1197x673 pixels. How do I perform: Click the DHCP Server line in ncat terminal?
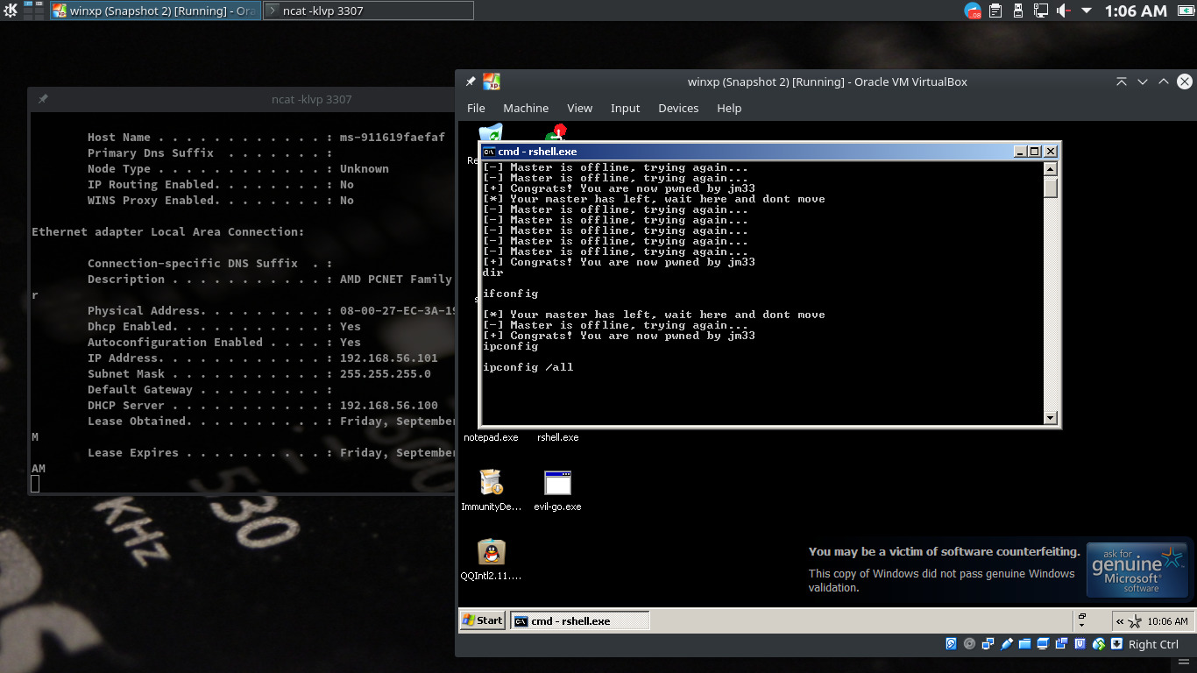[x=263, y=406]
